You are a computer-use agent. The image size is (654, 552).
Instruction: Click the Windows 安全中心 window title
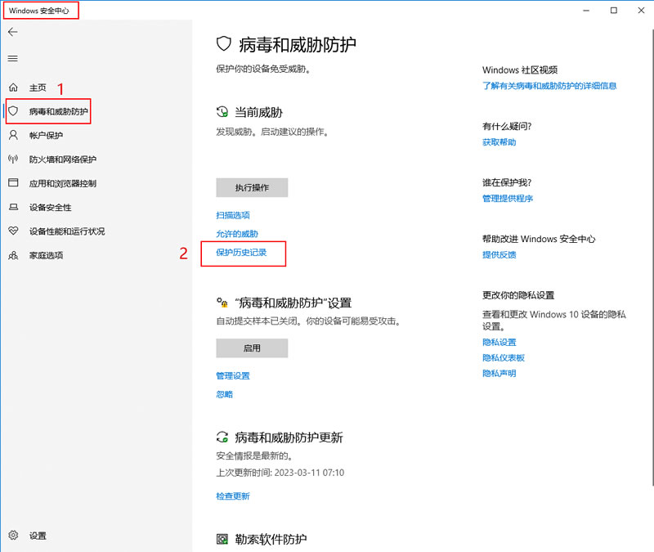click(x=38, y=11)
